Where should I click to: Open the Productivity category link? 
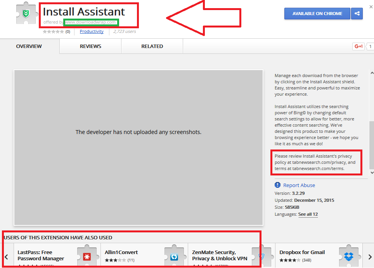point(92,31)
